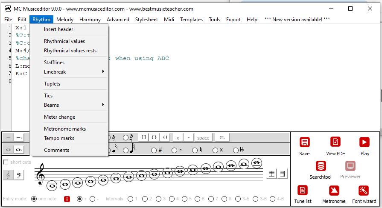The width and height of the screenshot is (382, 208).
Task: Click the square brackets [] button
Action: [144, 137]
